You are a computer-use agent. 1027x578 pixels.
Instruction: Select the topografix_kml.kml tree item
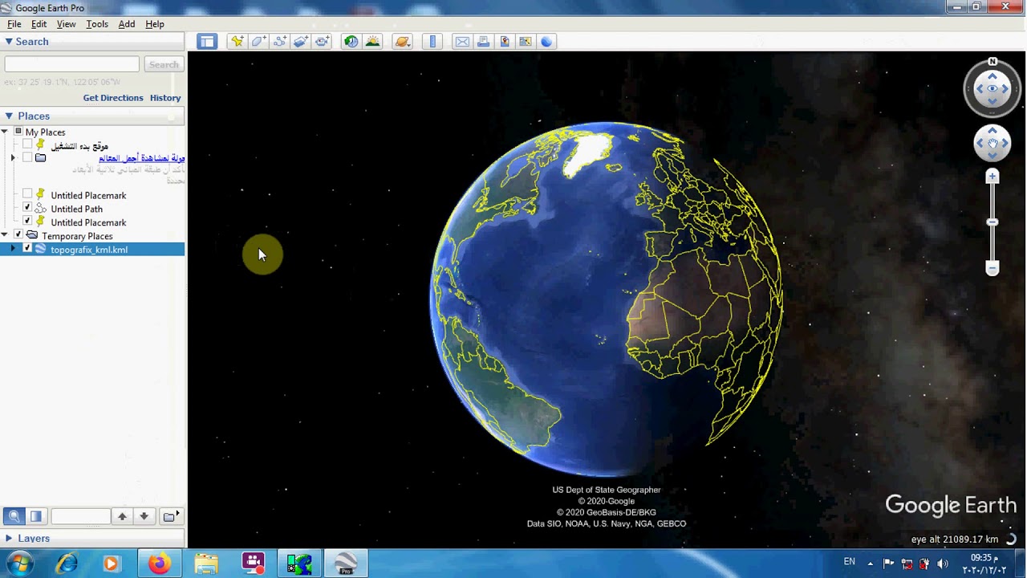89,250
